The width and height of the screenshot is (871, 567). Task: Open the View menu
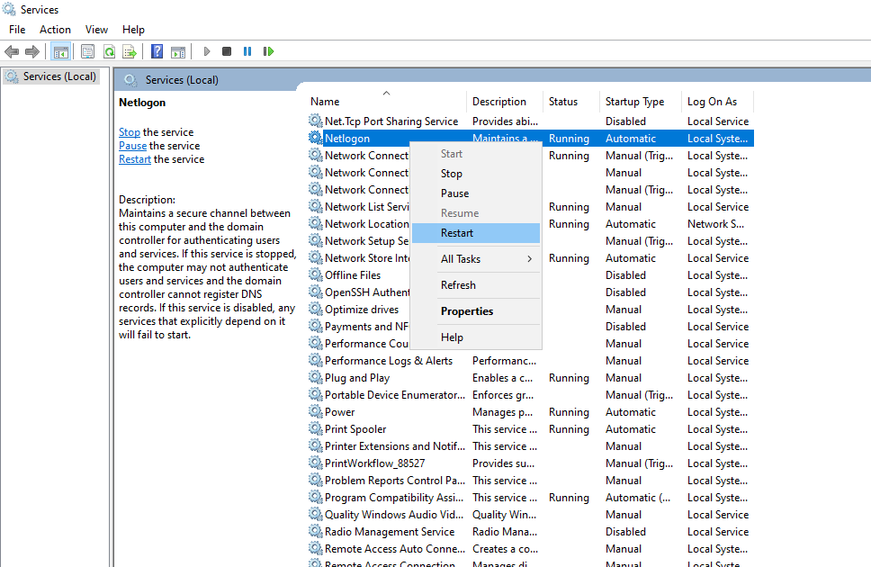(96, 30)
